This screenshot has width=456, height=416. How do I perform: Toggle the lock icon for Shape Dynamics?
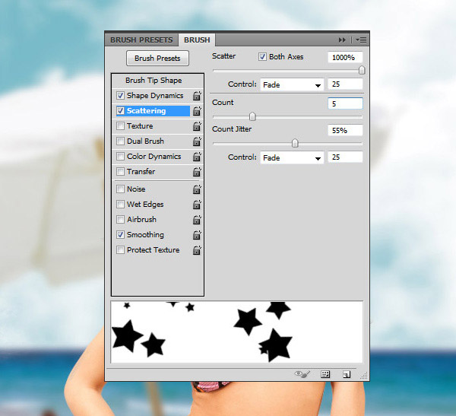coord(197,96)
